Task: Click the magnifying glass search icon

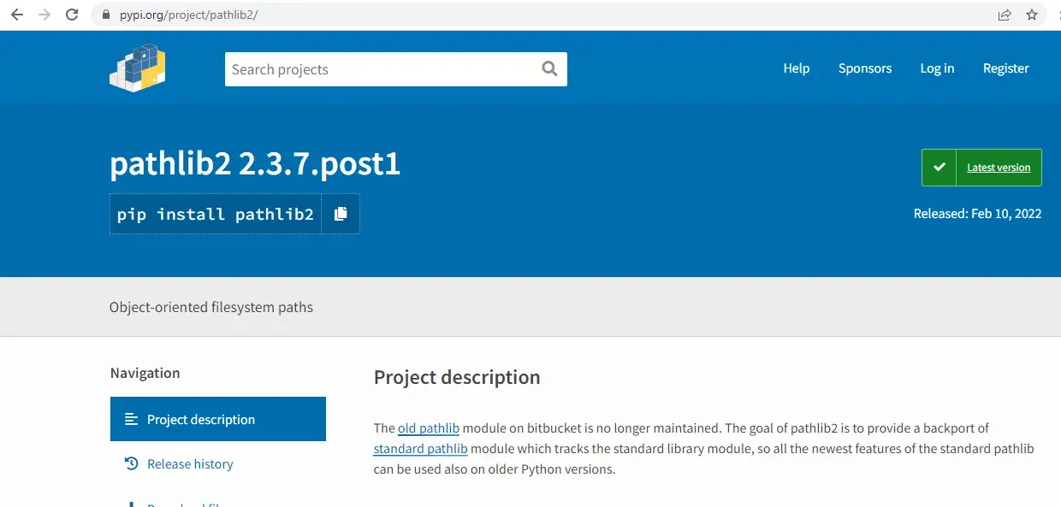Action: coord(549,69)
